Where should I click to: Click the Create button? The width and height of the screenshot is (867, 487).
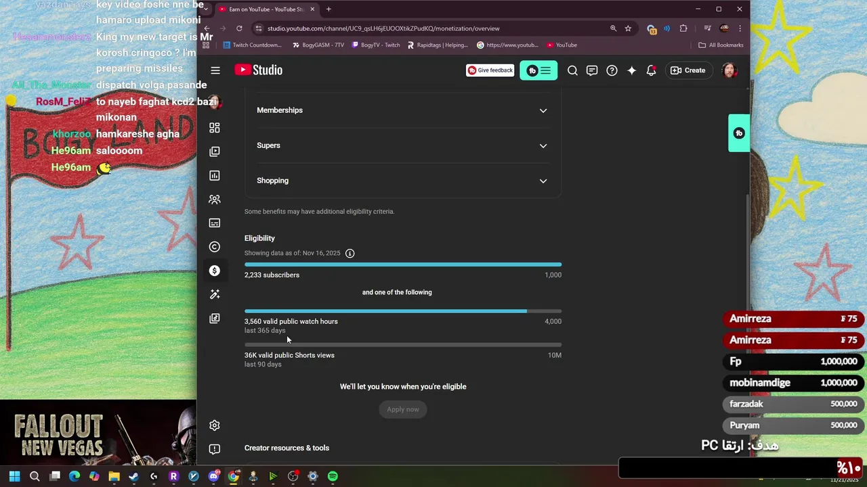688,70
